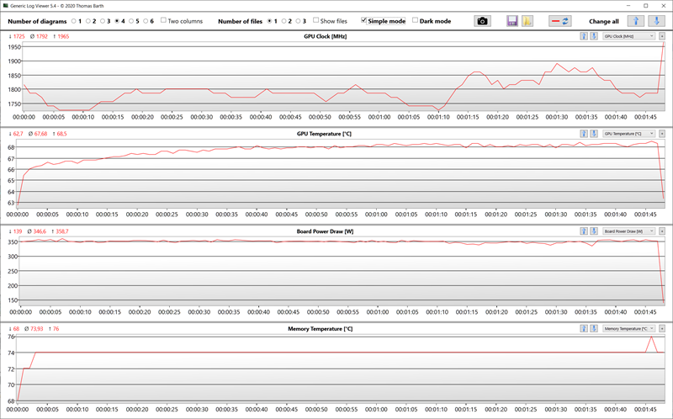Select the 4 diagrams radio button
Screen dimensions: 673x419
coord(117,21)
